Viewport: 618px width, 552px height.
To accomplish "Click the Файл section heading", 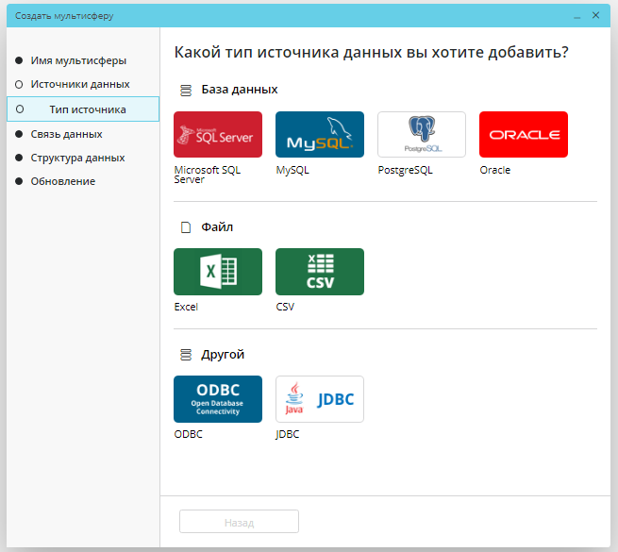I will click(217, 227).
